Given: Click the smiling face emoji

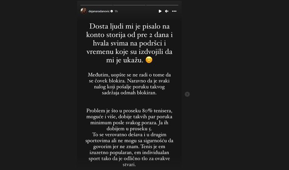Looking at the screenshot, I should click(149, 60).
